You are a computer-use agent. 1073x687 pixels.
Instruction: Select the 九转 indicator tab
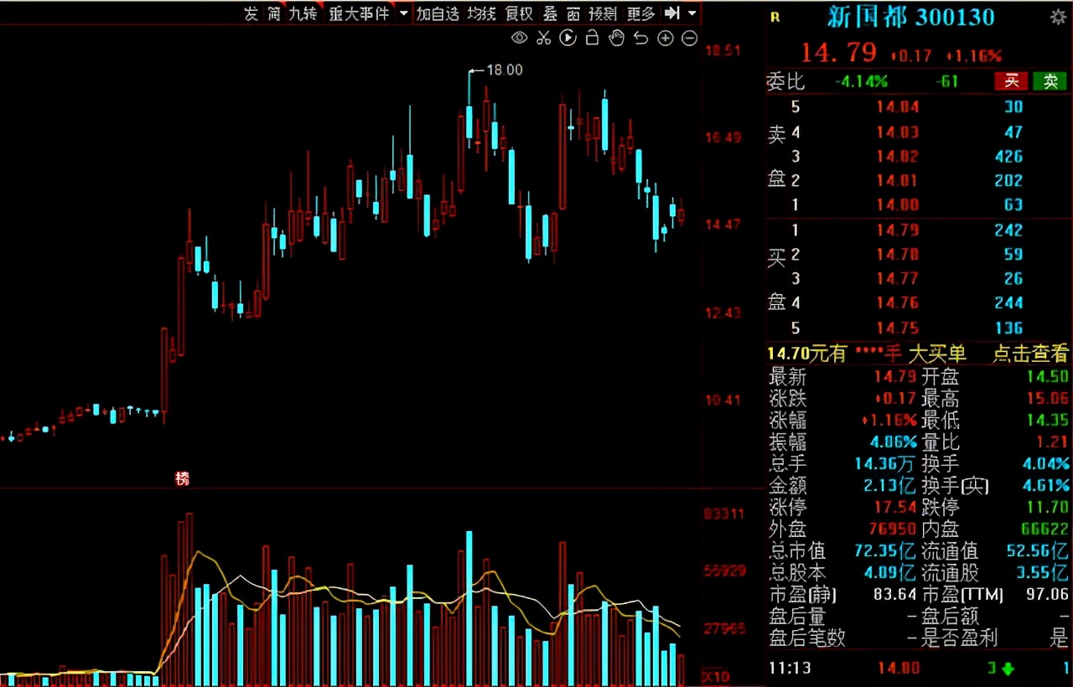303,13
